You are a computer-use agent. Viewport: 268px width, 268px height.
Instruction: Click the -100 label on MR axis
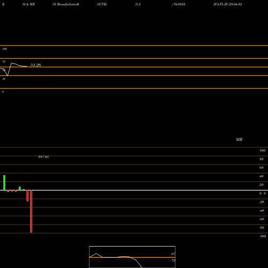point(263,236)
